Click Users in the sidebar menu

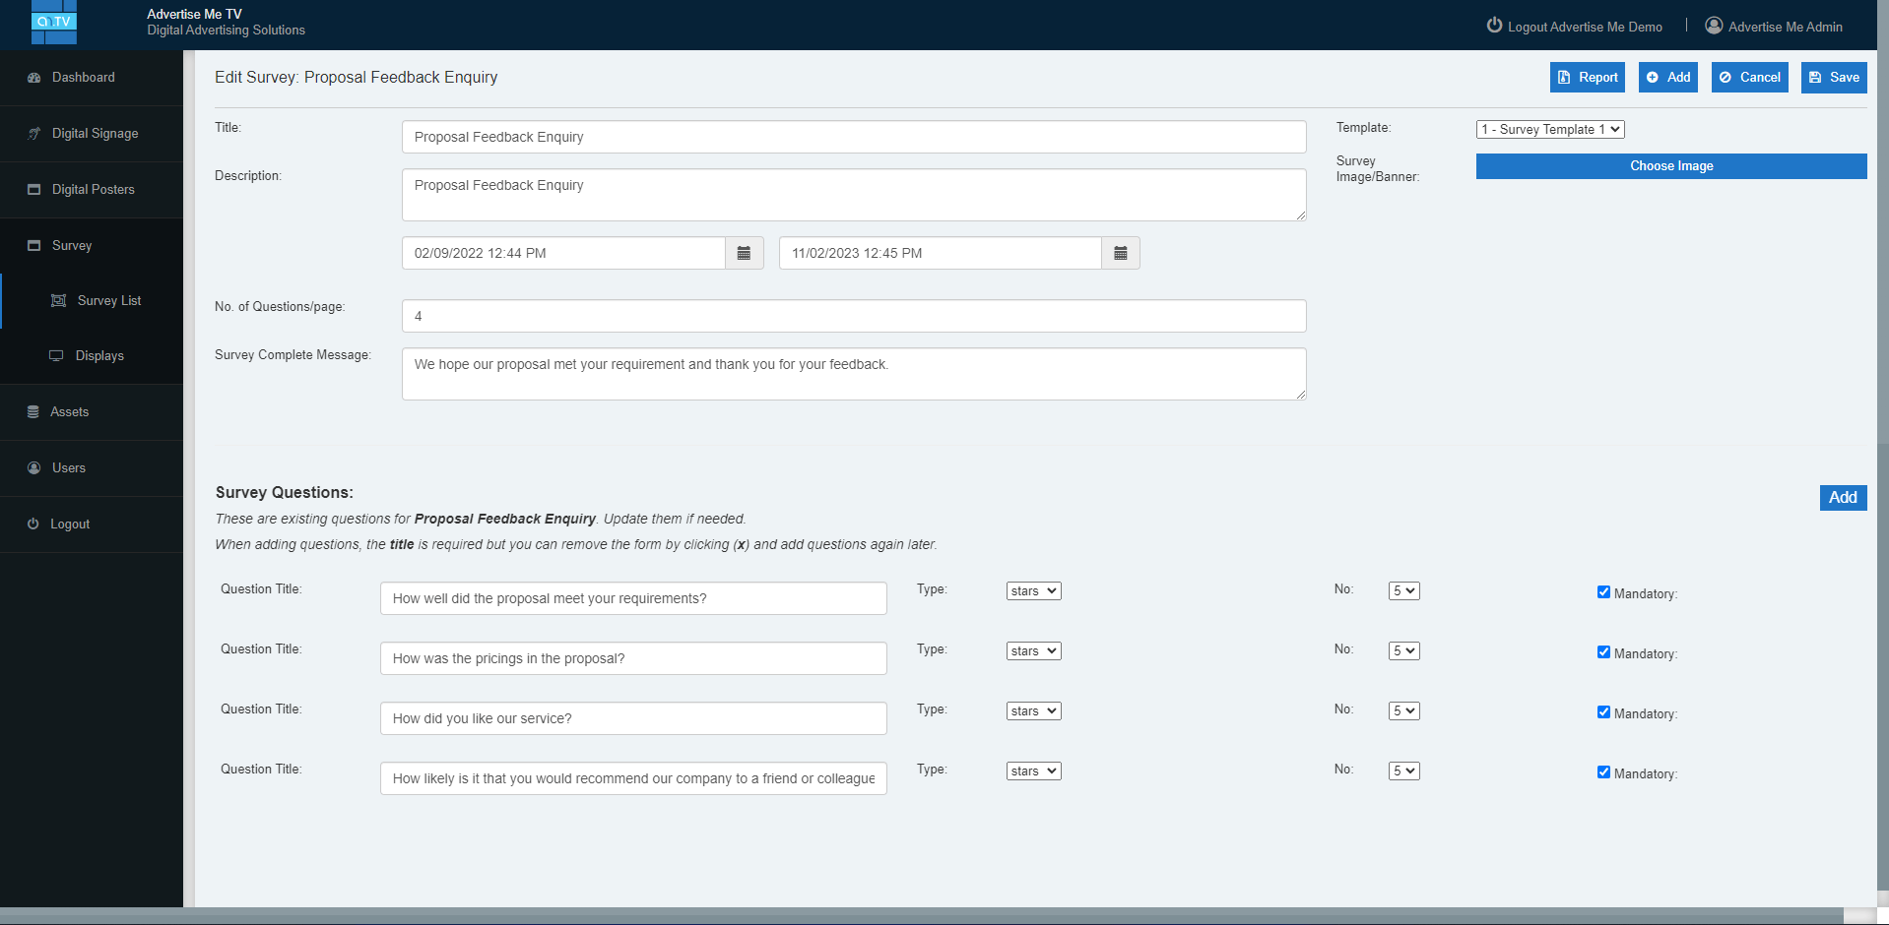tap(69, 467)
